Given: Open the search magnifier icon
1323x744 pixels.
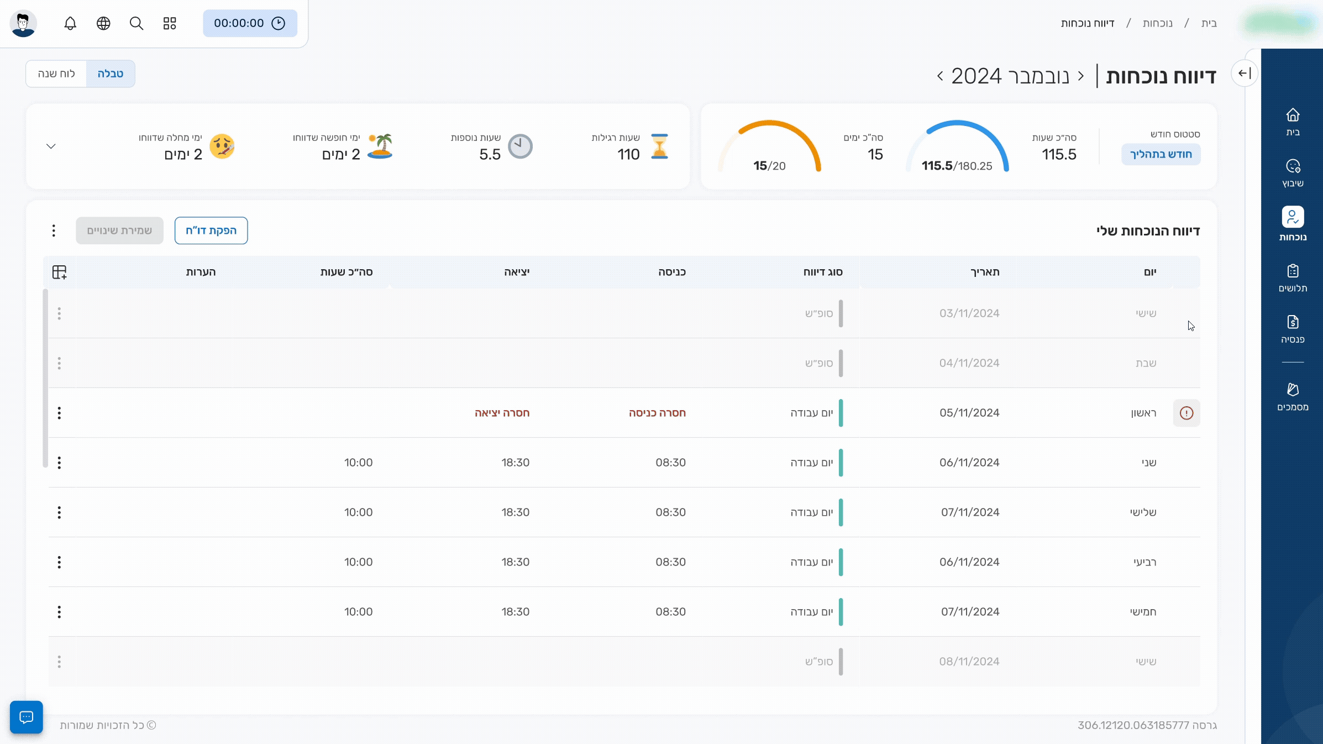Looking at the screenshot, I should [136, 23].
